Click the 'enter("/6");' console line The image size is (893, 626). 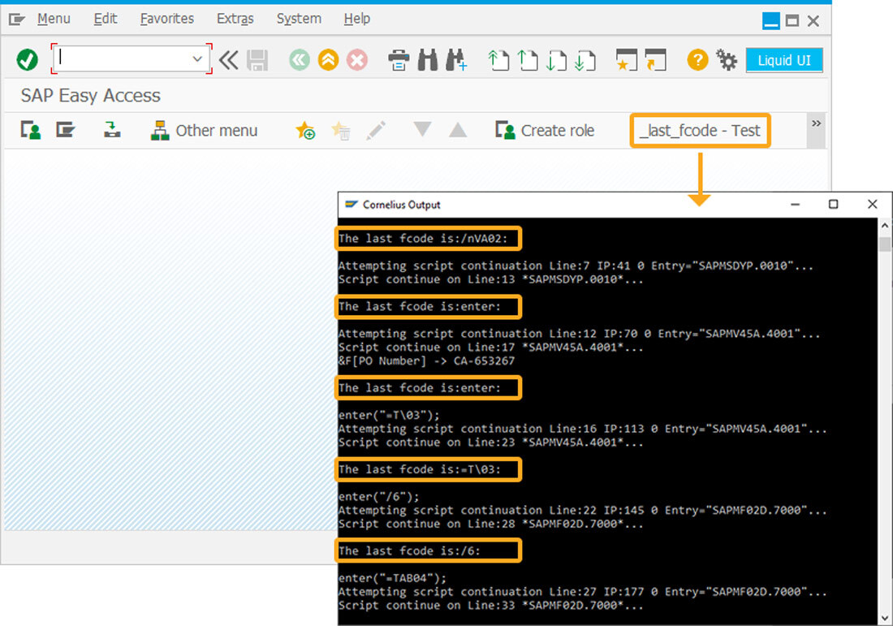tap(379, 497)
